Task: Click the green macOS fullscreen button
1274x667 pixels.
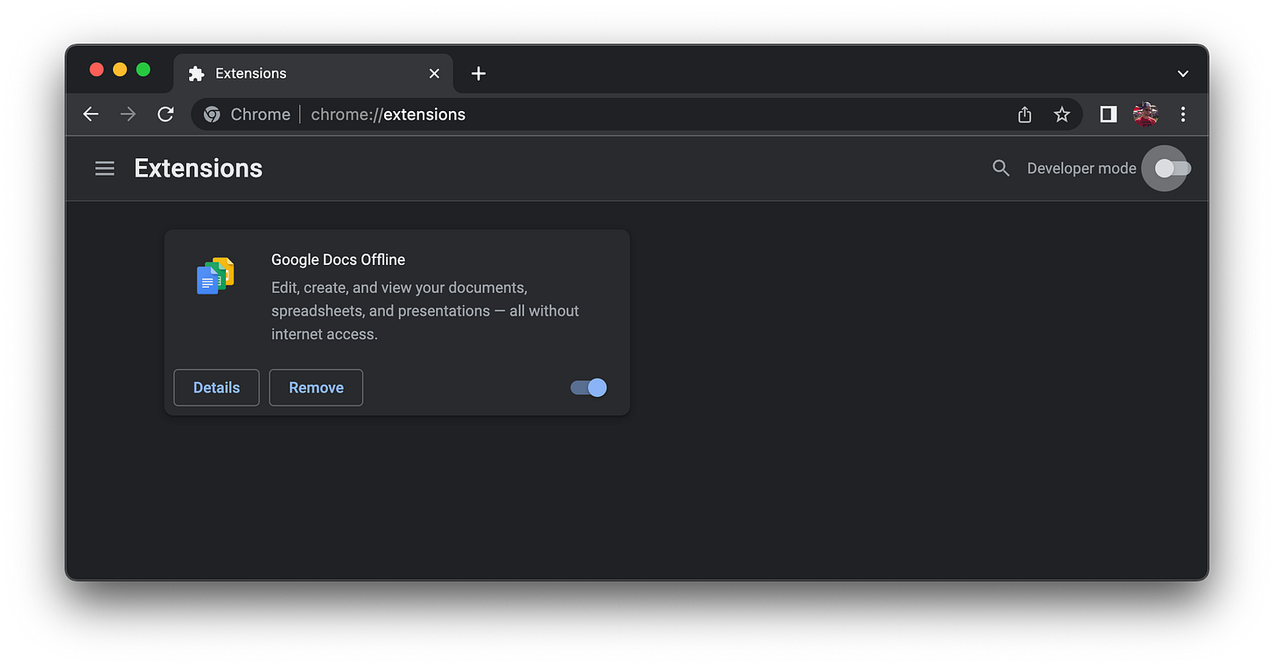Action: pyautogui.click(x=143, y=70)
